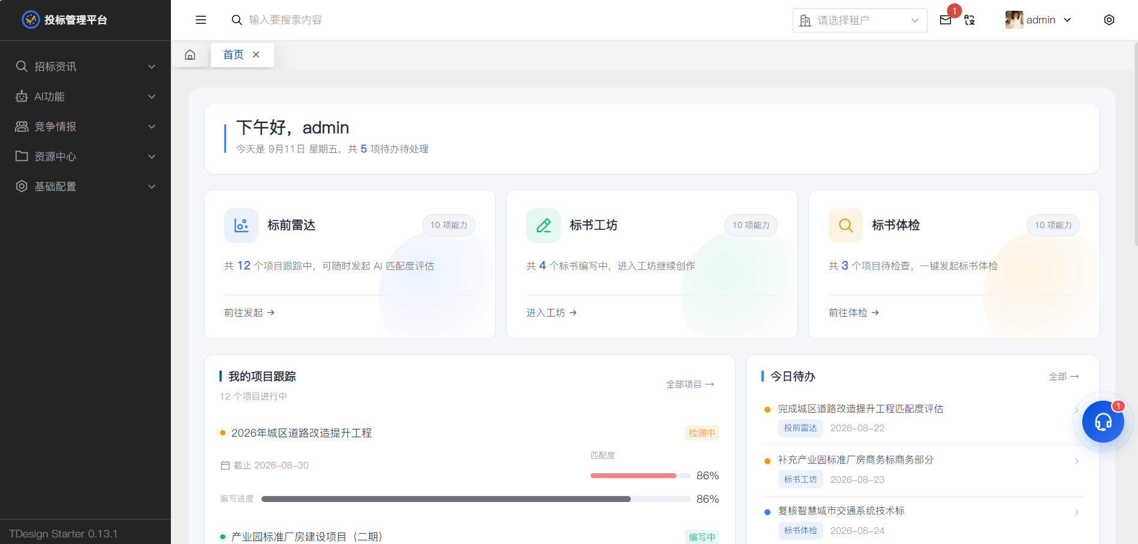Viewport: 1138px width, 544px height.
Task: Click the 前往发起 link
Action: [x=249, y=312]
